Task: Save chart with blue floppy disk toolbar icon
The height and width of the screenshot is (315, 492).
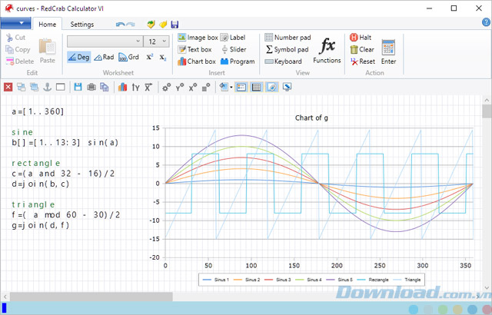Action: click(78, 87)
